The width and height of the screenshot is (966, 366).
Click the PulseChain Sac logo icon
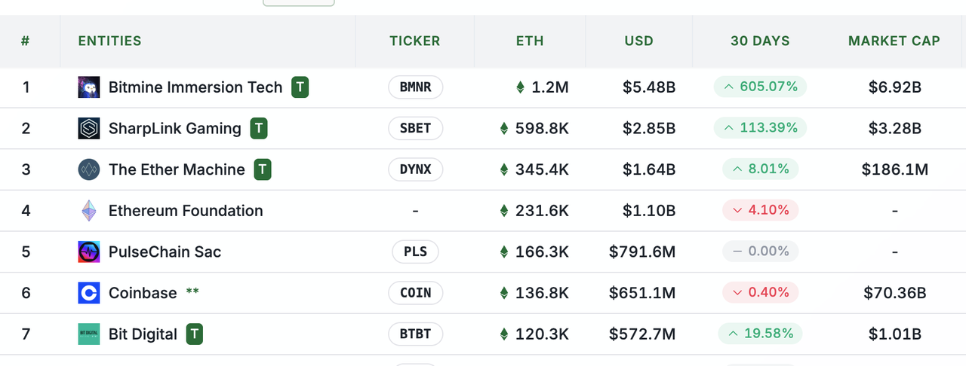tap(89, 252)
